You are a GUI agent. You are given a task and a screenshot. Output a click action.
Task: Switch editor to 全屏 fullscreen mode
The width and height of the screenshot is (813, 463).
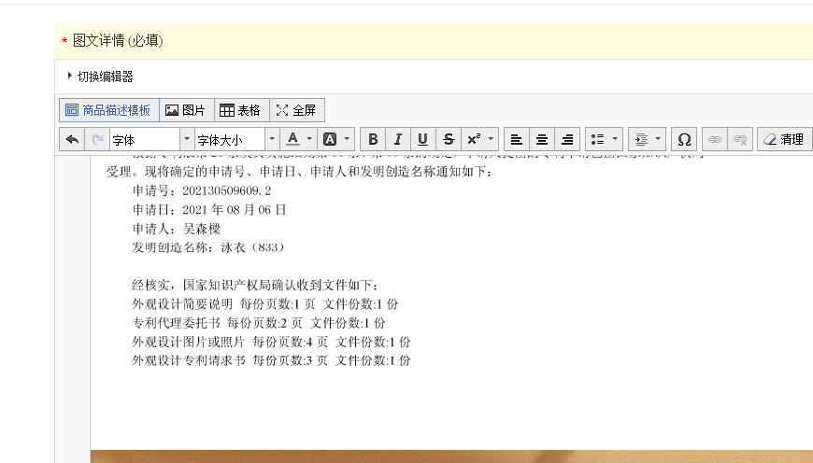click(x=297, y=110)
